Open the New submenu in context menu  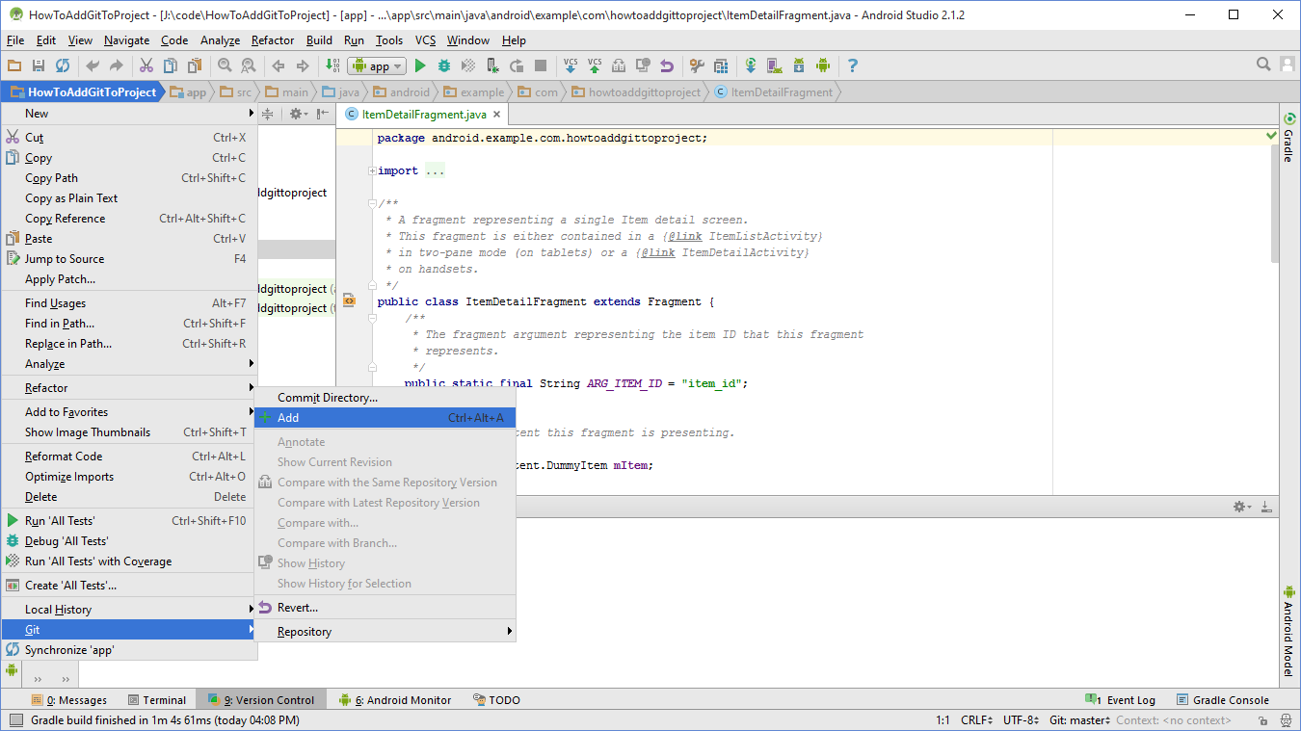click(129, 113)
